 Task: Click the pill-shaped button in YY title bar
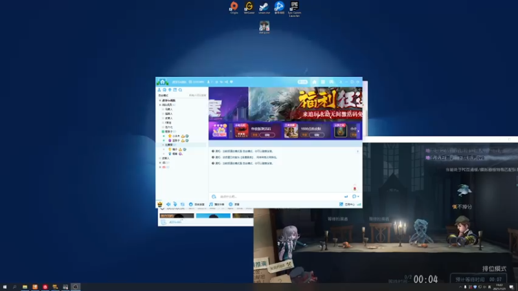click(302, 82)
